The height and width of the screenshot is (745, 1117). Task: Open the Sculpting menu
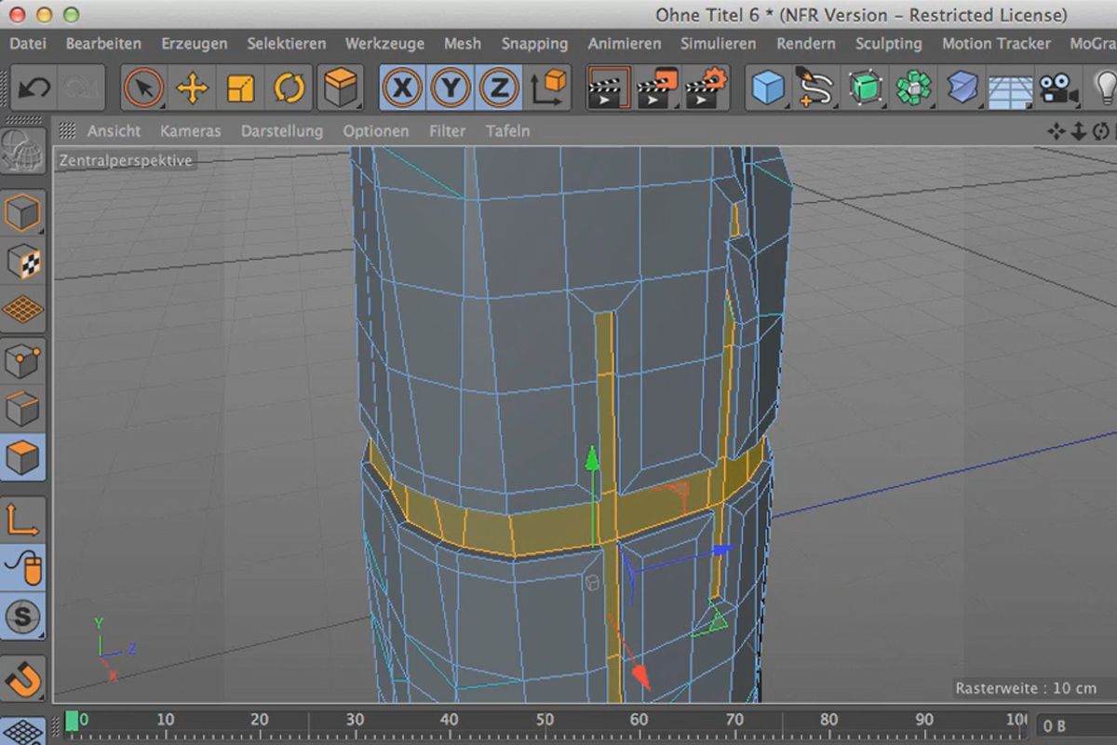point(889,44)
